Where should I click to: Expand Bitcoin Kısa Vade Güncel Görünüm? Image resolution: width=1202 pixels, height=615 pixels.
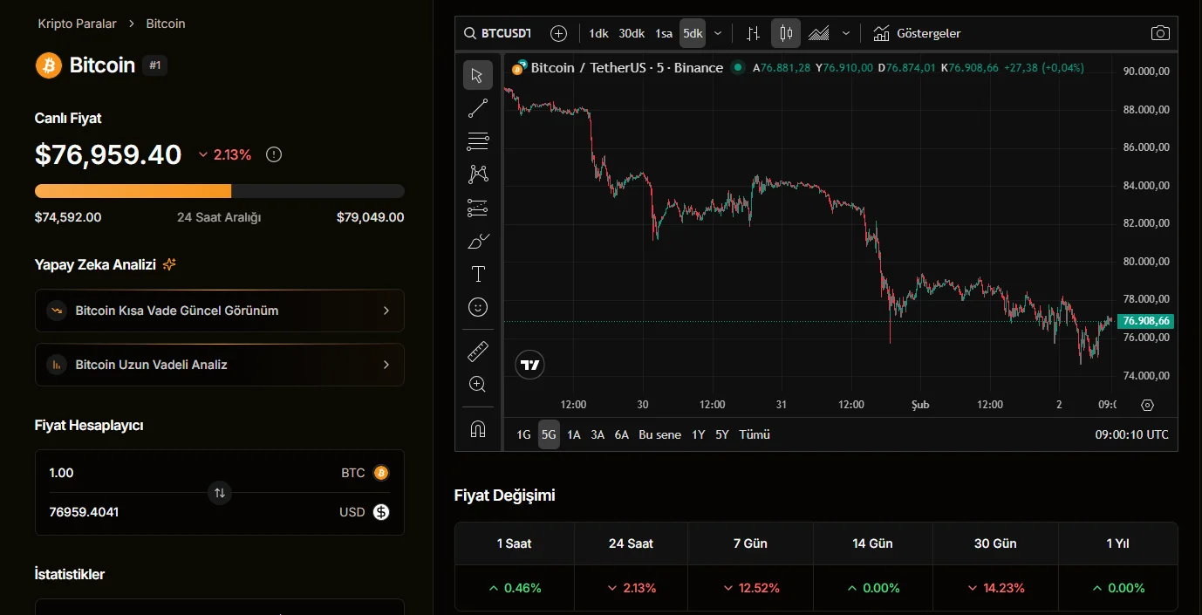219,311
